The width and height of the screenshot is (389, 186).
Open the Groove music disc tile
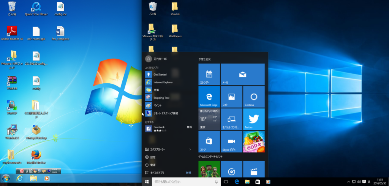tap(231, 169)
